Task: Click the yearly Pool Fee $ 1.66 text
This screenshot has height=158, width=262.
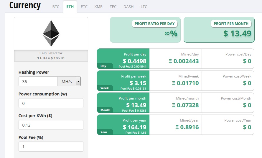Action: (x=136, y=133)
